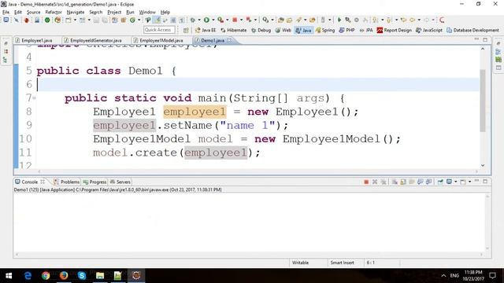
Task: Collapse the main method fold marker
Action: click(x=34, y=97)
